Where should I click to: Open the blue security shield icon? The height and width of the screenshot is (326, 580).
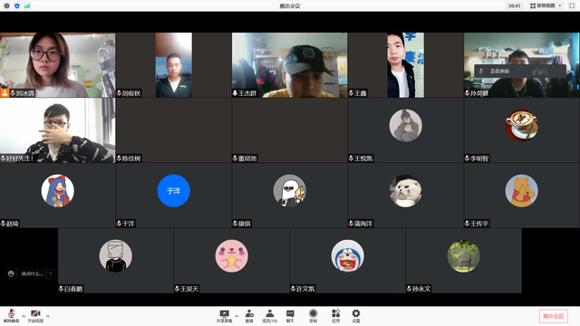tap(17, 5)
